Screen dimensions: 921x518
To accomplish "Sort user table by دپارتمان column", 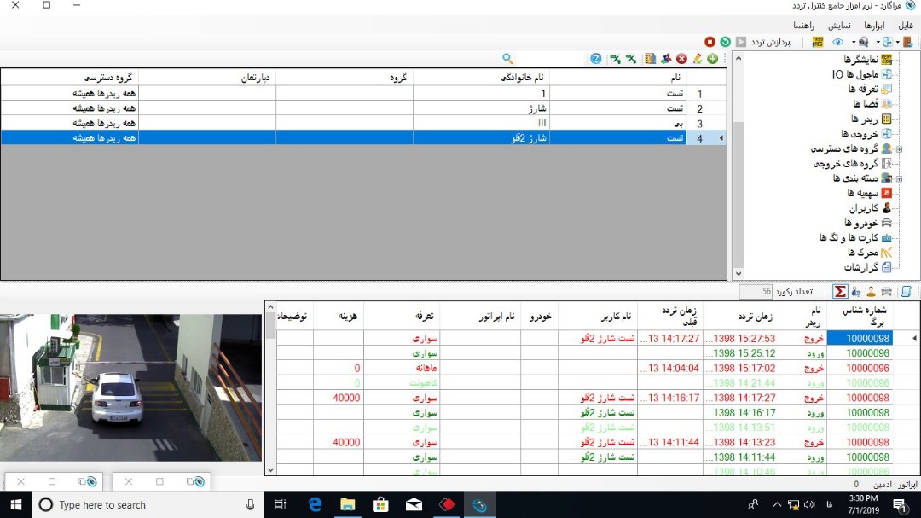I will (207, 78).
